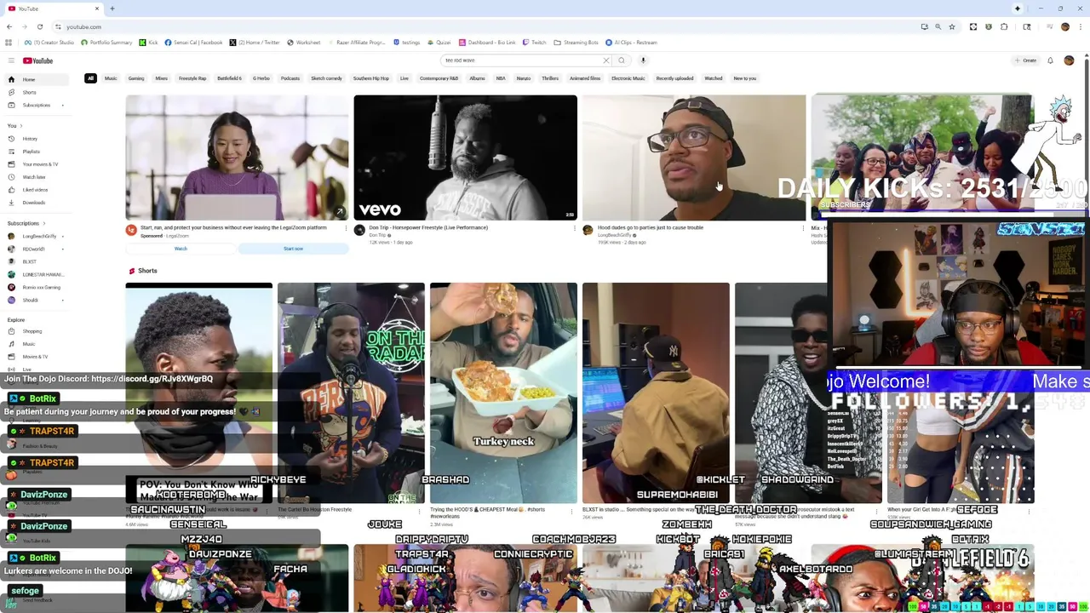
Task: Play the Don Trip Horsepower Freestyle video
Action: [465, 158]
